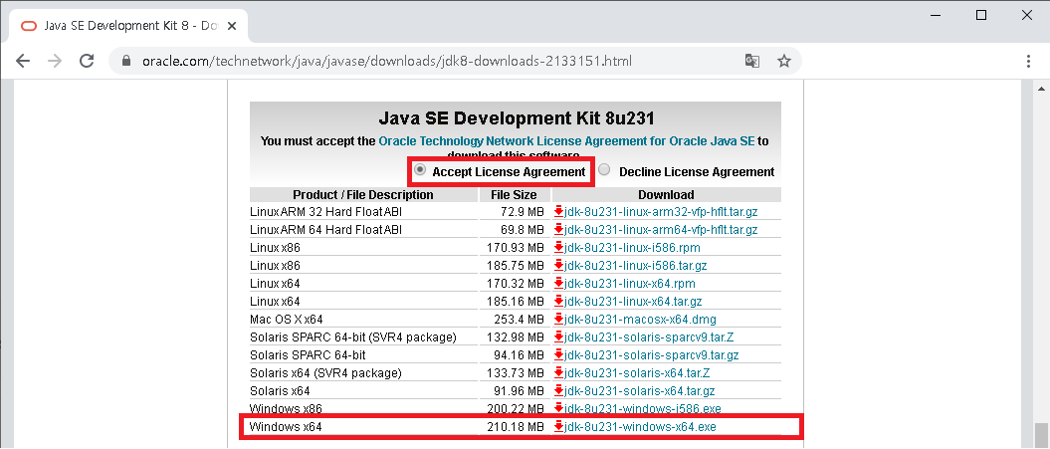This screenshot has width=1050, height=449.
Task: Click red download arrow for solaris-x64.tar.gz
Action: tap(559, 390)
